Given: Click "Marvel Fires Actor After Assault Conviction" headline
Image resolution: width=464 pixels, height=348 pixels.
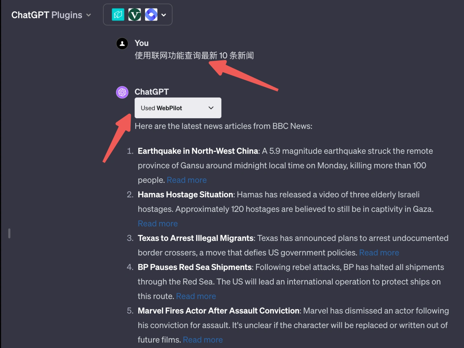Looking at the screenshot, I should coord(218,311).
